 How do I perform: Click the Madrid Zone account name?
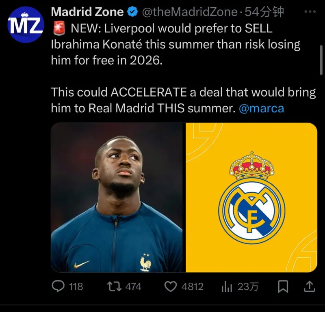(87, 12)
